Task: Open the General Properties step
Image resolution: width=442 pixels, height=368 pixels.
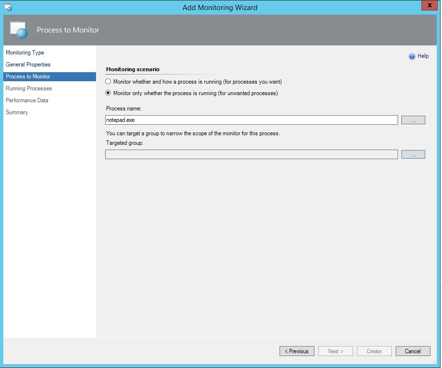Action: click(28, 65)
